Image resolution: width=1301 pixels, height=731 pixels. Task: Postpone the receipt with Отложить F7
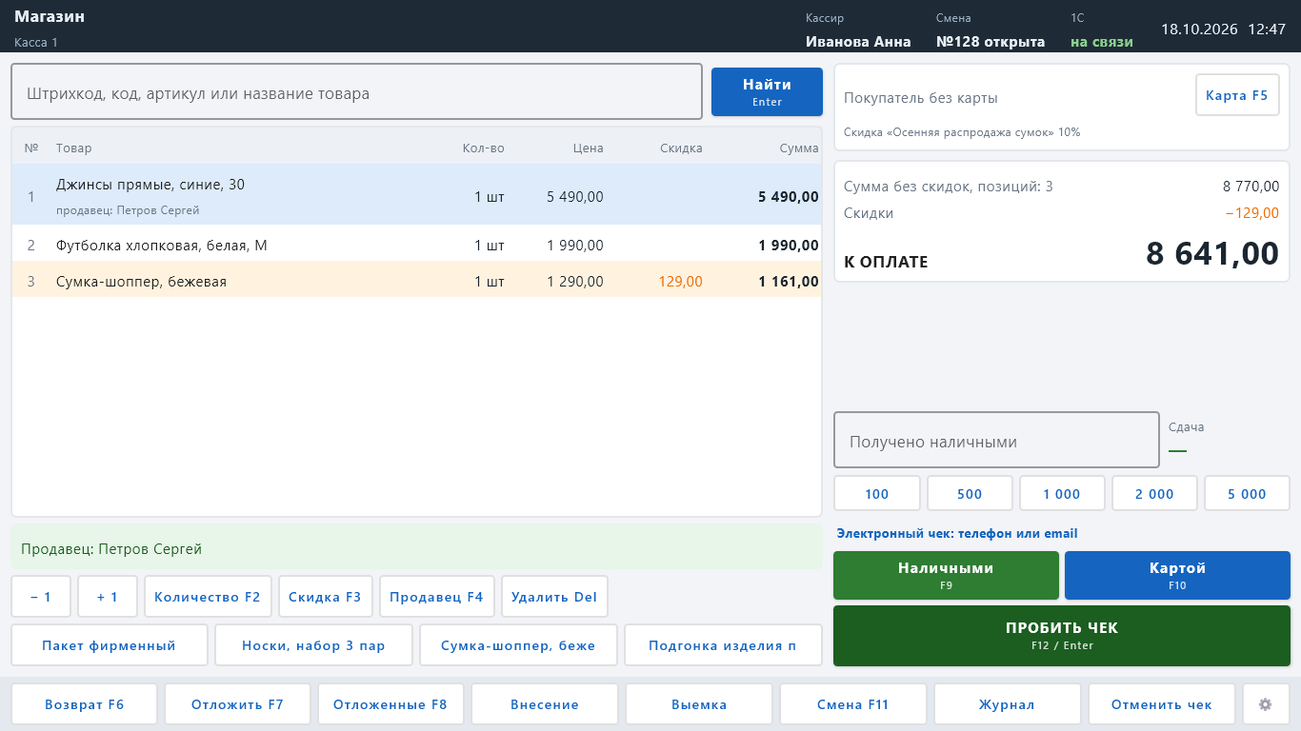coord(238,704)
